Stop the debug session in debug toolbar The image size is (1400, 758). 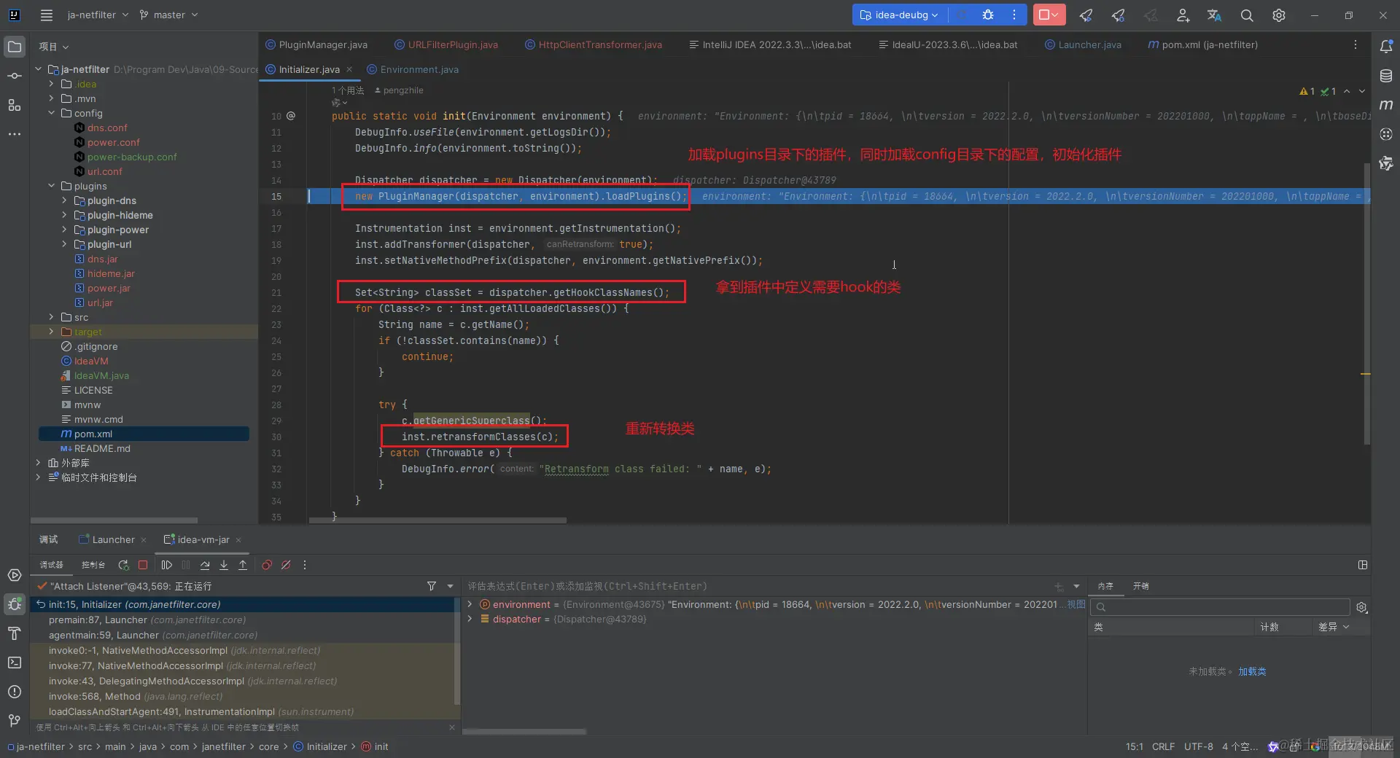point(143,565)
